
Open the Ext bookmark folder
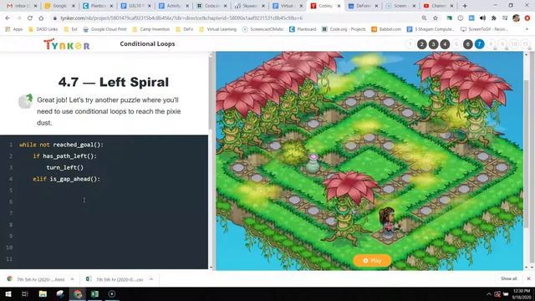pyautogui.click(x=70, y=29)
